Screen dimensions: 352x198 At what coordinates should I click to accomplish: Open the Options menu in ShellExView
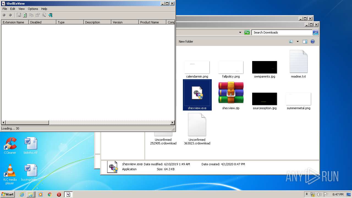click(33, 9)
